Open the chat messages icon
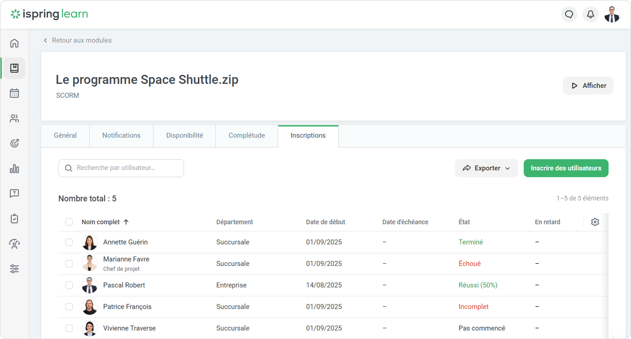 tap(569, 14)
